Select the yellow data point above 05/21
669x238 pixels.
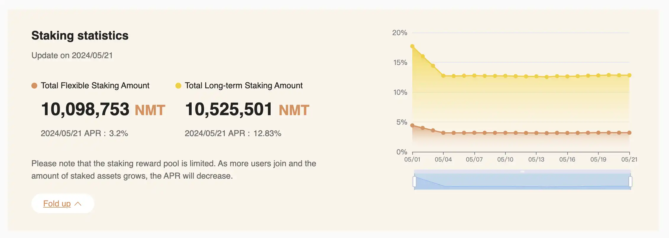click(629, 75)
